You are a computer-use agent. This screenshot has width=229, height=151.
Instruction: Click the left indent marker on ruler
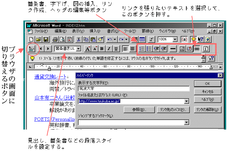49,68
